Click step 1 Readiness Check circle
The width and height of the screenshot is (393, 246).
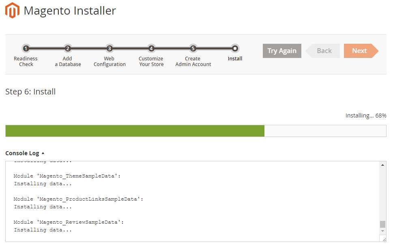pyautogui.click(x=26, y=48)
